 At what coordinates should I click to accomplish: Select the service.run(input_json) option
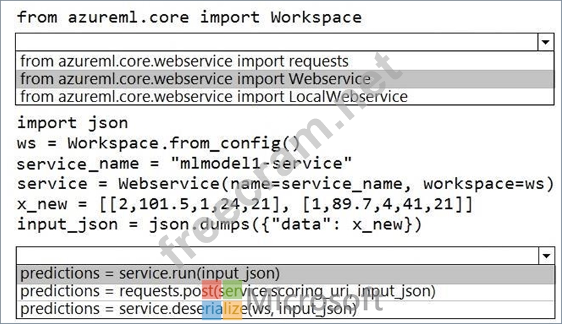(x=150, y=273)
